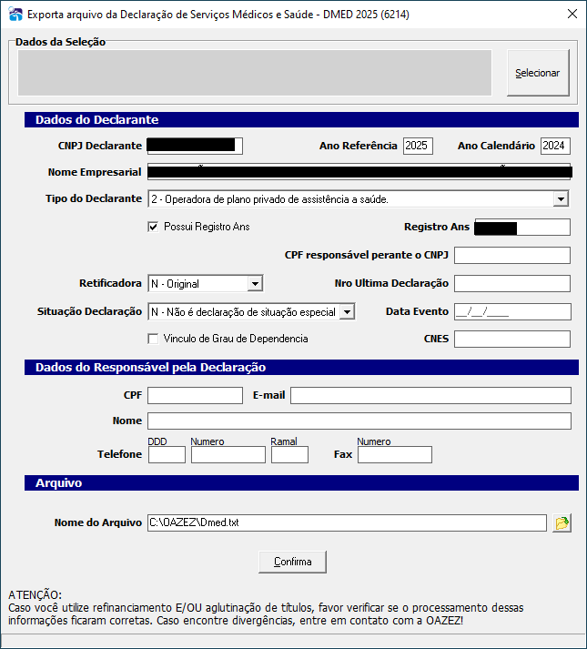The width and height of the screenshot is (587, 649).
Task: Open the Tipo do Declarante dropdown
Action: 561,199
